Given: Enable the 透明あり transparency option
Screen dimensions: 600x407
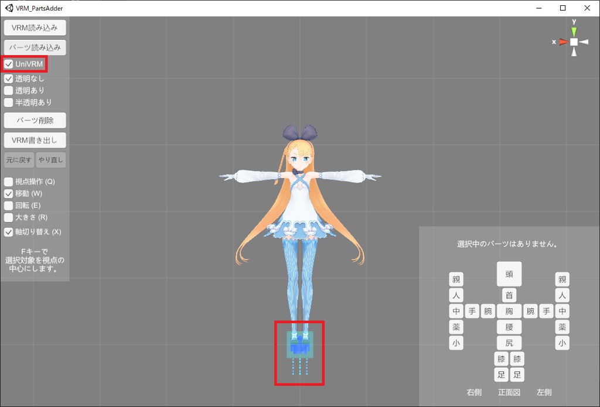Looking at the screenshot, I should point(8,90).
